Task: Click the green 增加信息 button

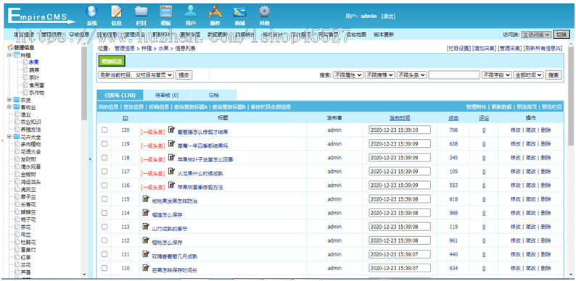Action: click(x=112, y=61)
